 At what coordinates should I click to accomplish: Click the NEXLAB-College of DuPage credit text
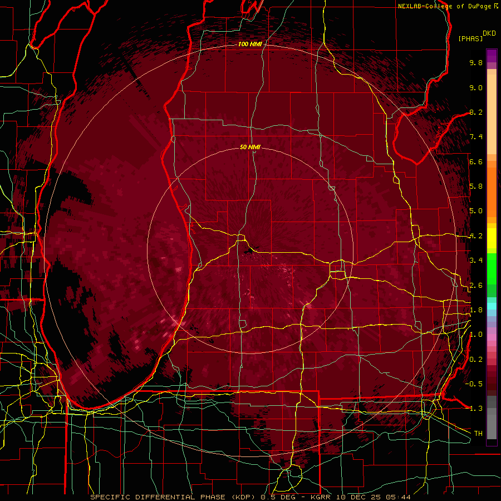(x=445, y=6)
